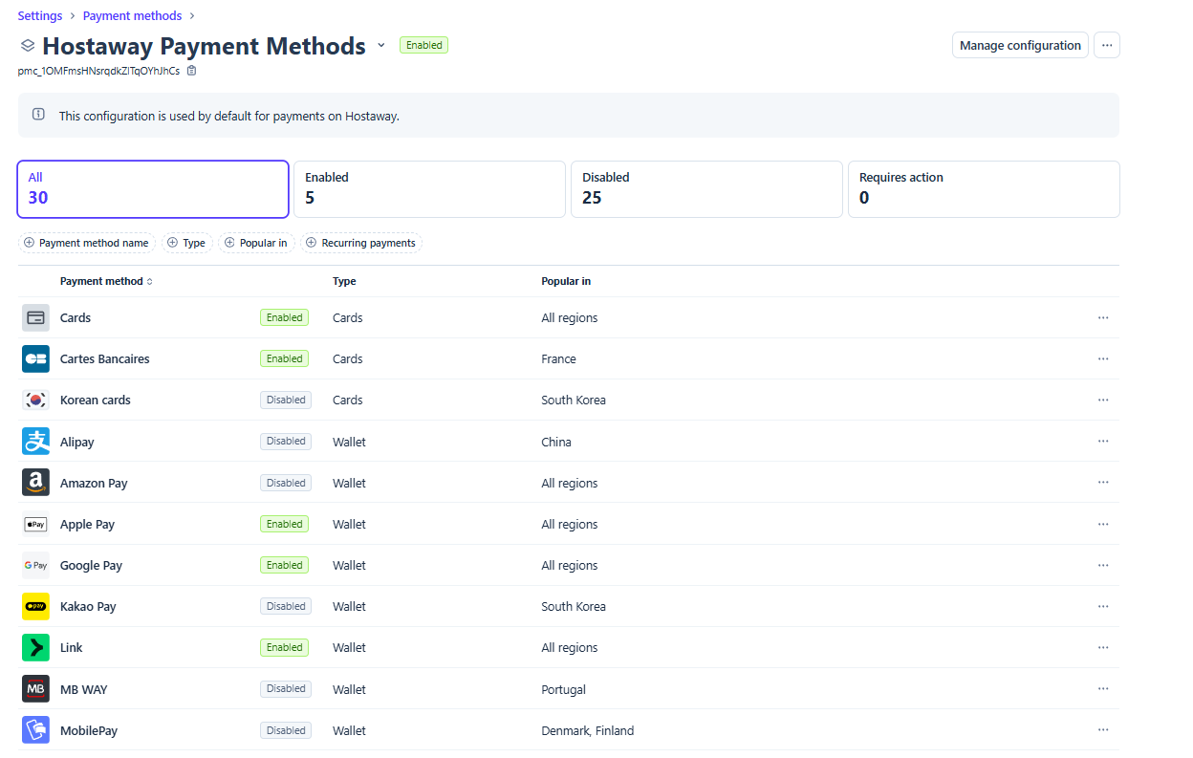
Task: Open the more options menu for Alipay
Action: click(x=1103, y=442)
